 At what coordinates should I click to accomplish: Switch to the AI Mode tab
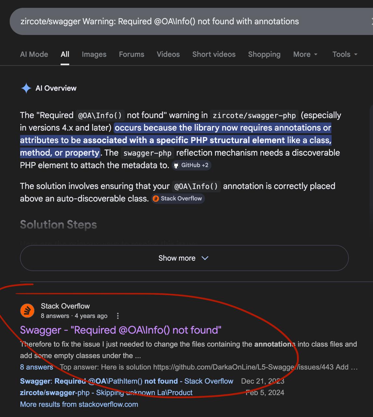point(34,54)
